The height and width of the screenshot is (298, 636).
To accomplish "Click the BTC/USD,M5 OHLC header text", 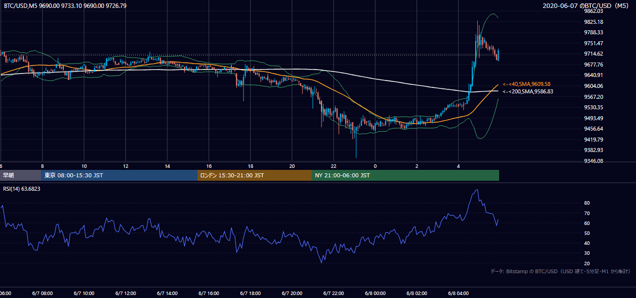I will tap(65, 6).
